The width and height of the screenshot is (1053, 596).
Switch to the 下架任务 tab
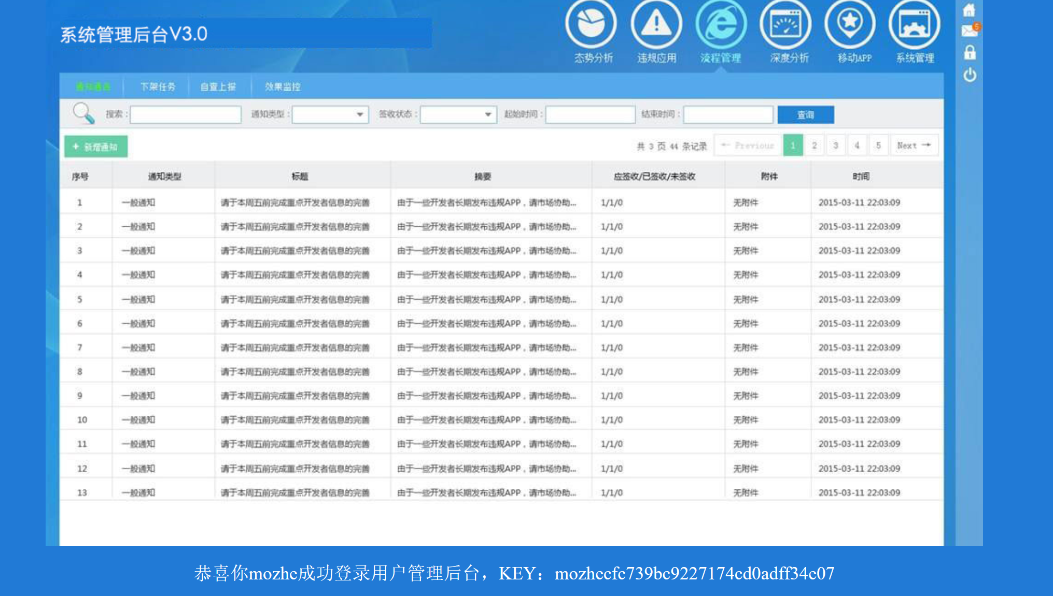(158, 86)
